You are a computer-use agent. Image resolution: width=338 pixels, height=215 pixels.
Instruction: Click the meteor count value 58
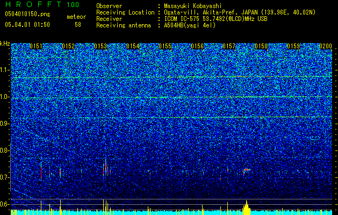tap(78, 25)
